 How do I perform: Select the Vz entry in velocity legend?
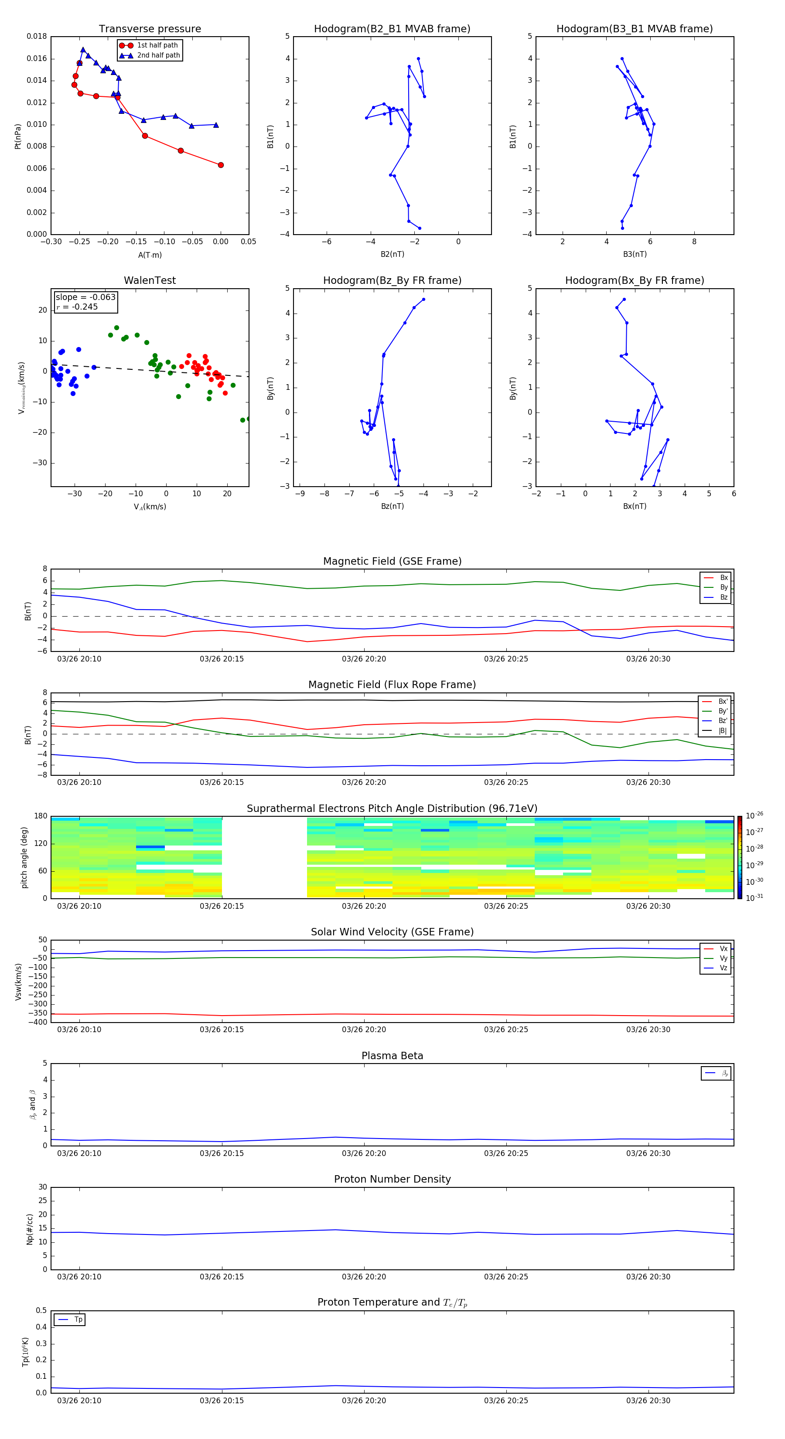716,968
